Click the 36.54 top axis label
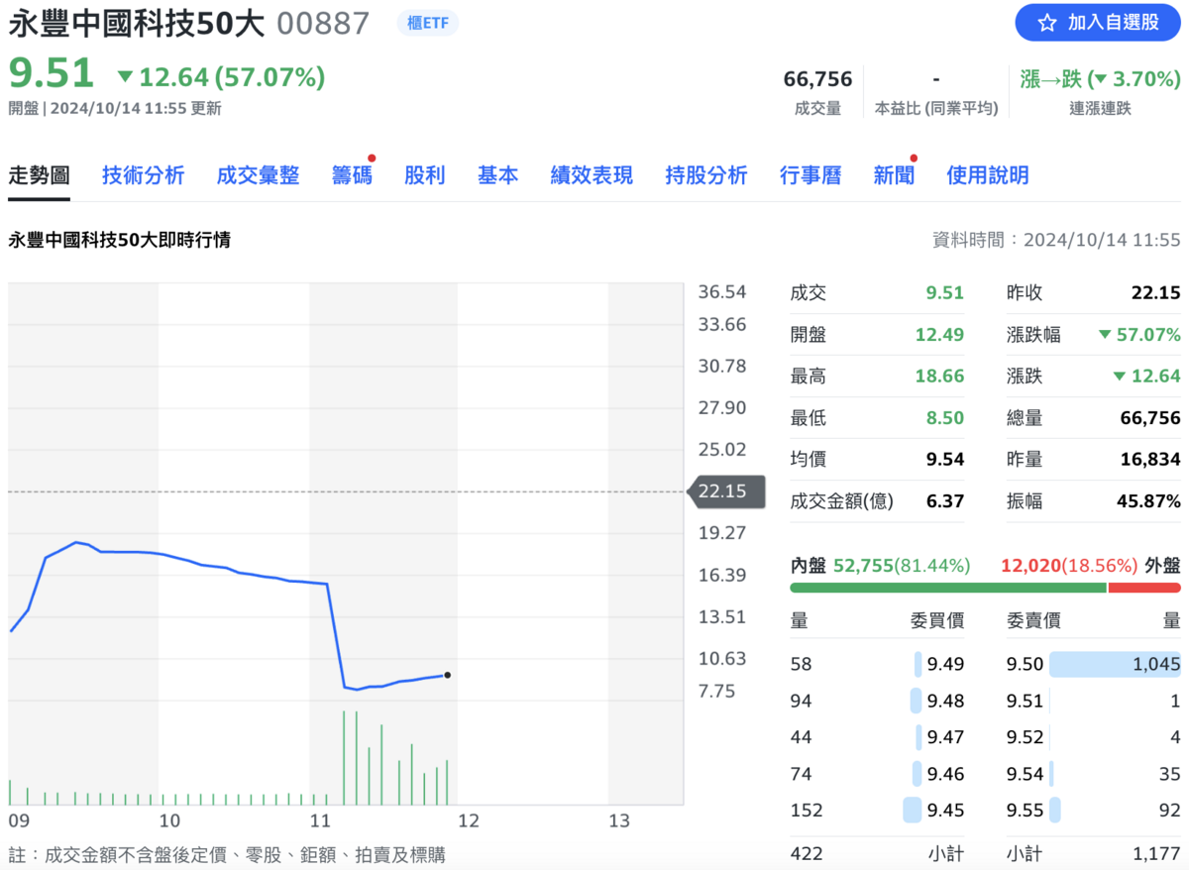 [721, 292]
